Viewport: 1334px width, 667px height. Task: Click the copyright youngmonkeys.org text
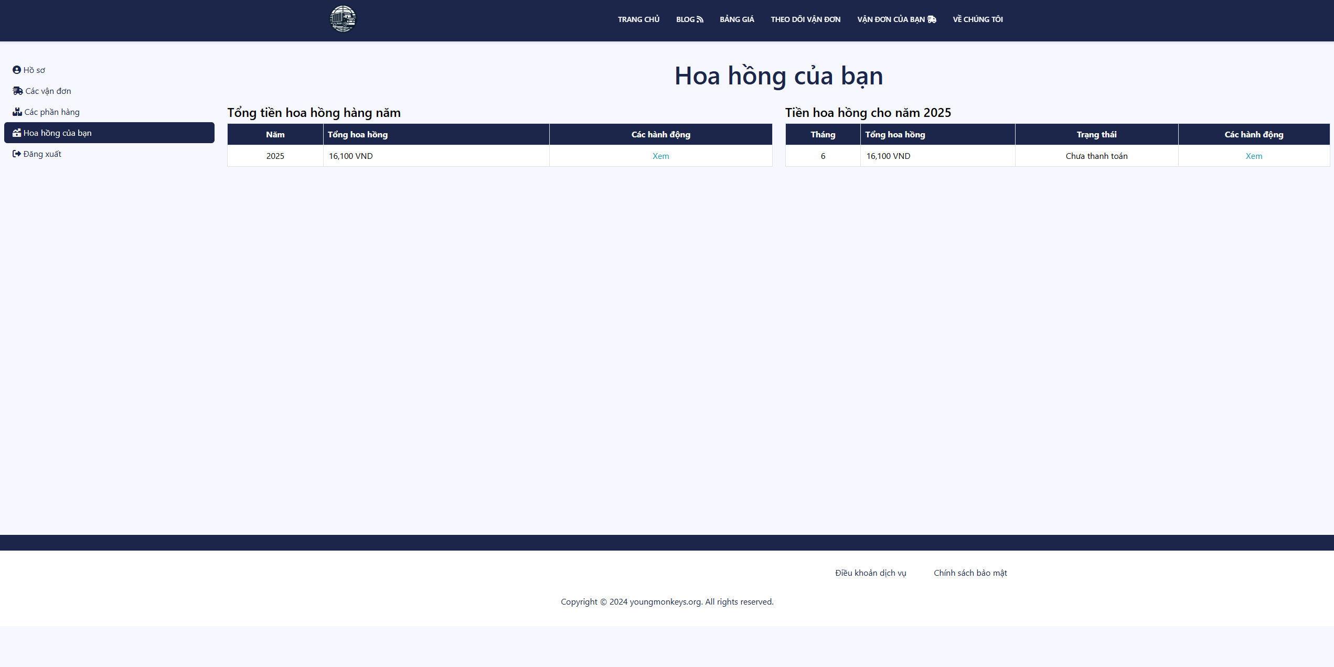(667, 601)
